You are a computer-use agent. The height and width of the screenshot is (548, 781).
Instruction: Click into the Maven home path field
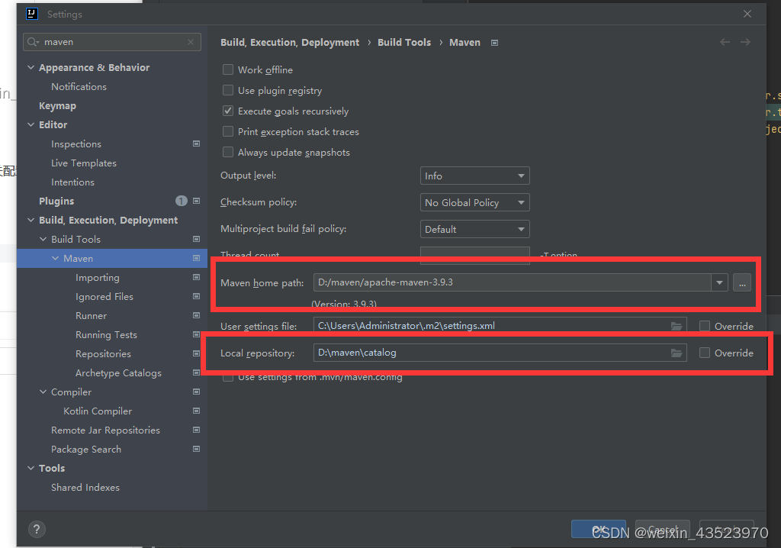(512, 282)
